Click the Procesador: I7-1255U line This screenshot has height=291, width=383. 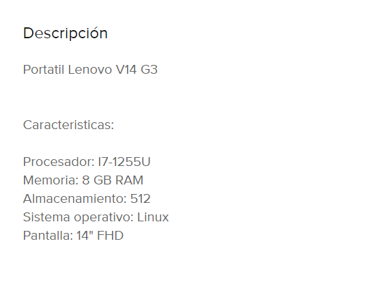pos(87,162)
